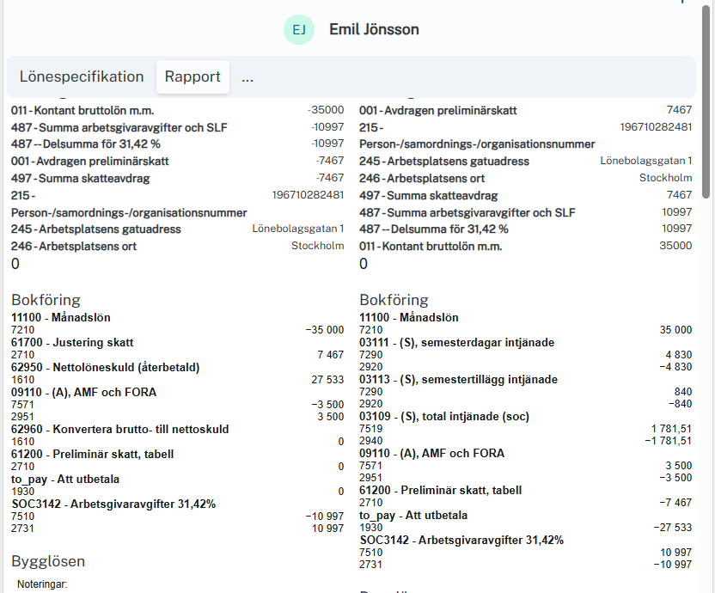Switch to the Rapport tab
This screenshot has height=593, width=715.
(x=192, y=76)
